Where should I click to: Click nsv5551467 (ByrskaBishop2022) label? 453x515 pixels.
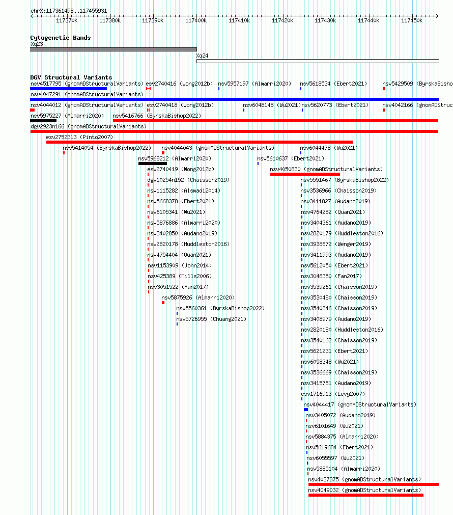click(345, 180)
